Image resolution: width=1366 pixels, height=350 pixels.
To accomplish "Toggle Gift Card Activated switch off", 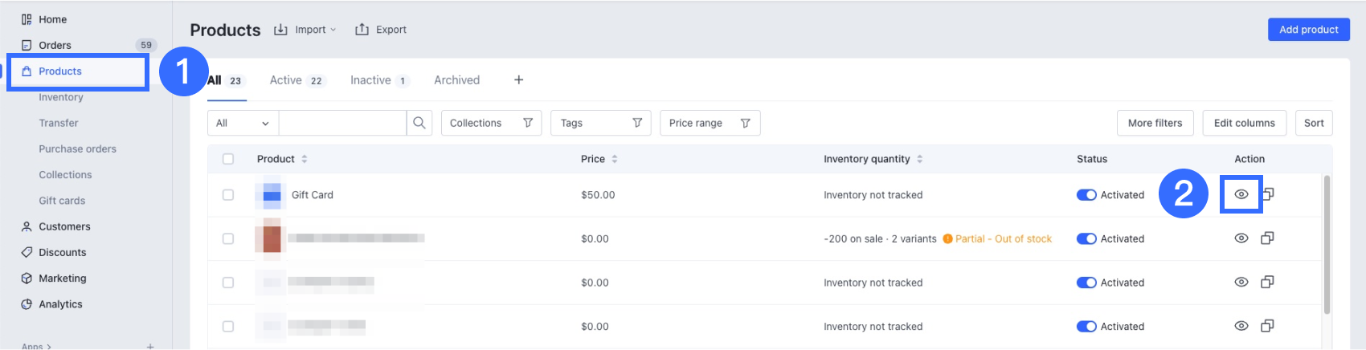I will coord(1086,195).
